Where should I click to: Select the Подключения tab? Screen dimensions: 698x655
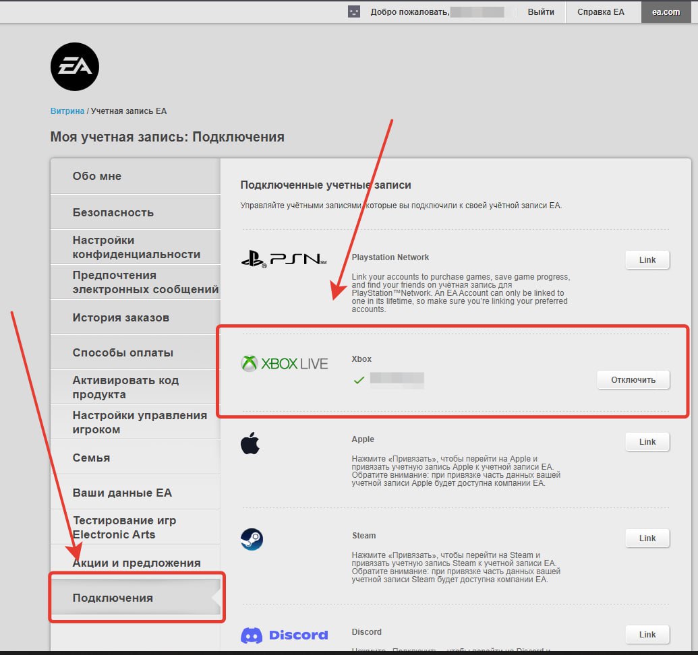pyautogui.click(x=136, y=598)
